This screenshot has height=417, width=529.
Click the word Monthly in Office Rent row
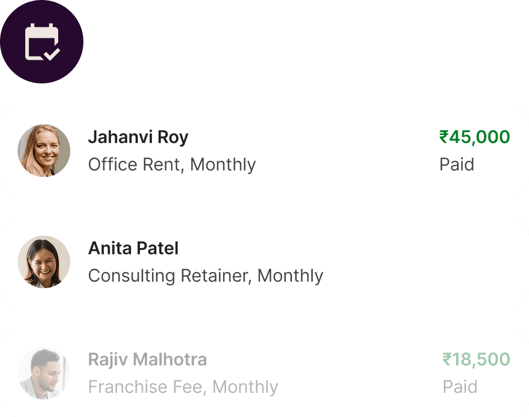pyautogui.click(x=223, y=165)
